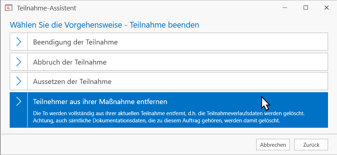Choose the Aussetzen der Teilnahme option
This screenshot has height=155, width=337.
(x=169, y=81)
